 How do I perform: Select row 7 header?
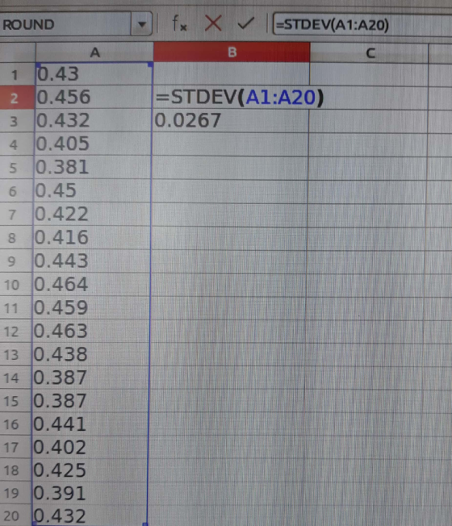16,215
